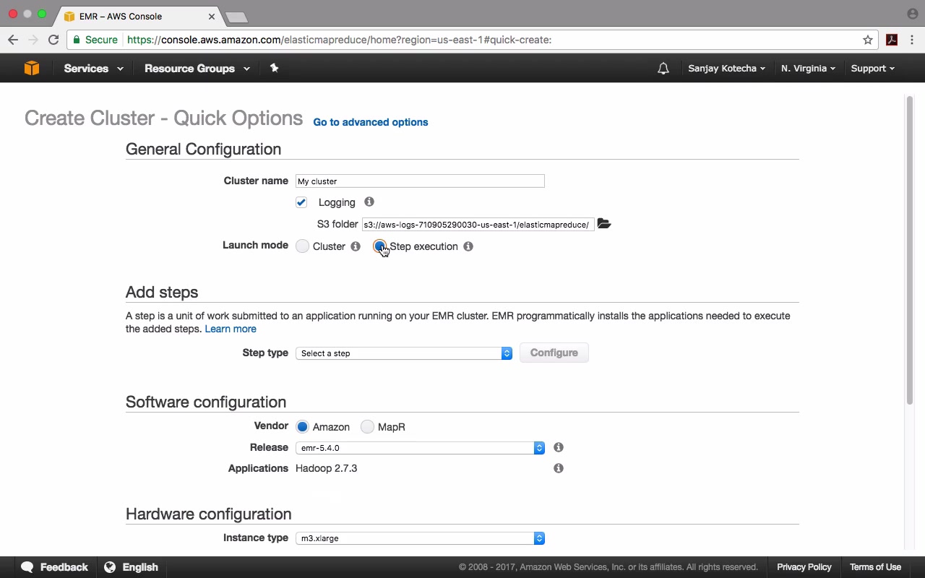
Task: Expand the Resource Groups menu
Action: click(197, 69)
